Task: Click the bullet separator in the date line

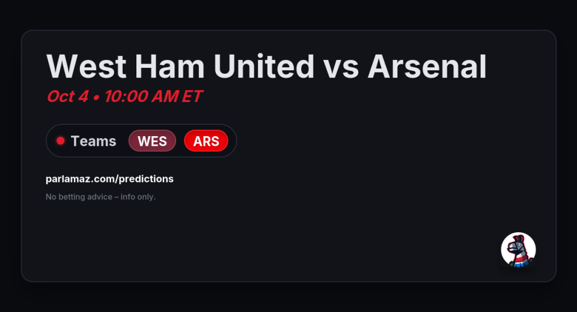Action: click(x=96, y=97)
